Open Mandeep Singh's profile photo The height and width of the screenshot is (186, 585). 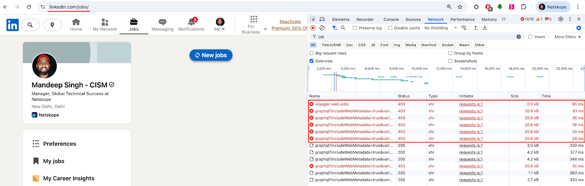pyautogui.click(x=45, y=66)
